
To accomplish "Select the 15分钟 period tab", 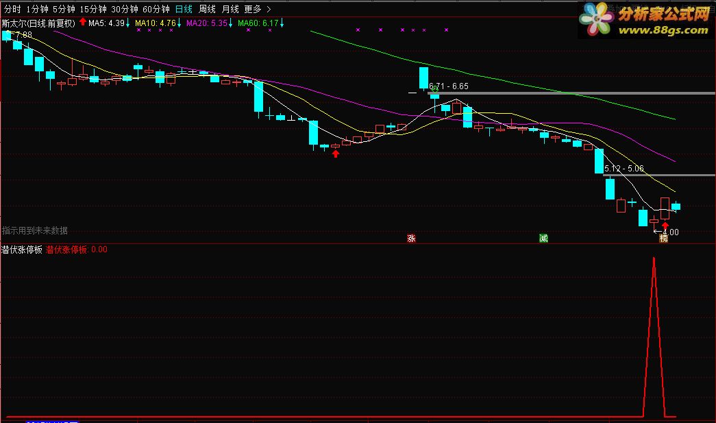I will point(92,9).
